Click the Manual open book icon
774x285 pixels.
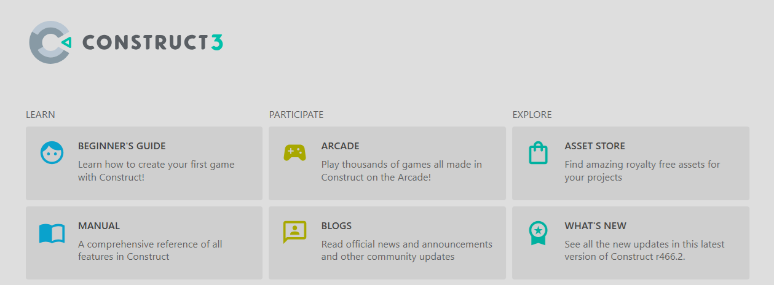52,233
